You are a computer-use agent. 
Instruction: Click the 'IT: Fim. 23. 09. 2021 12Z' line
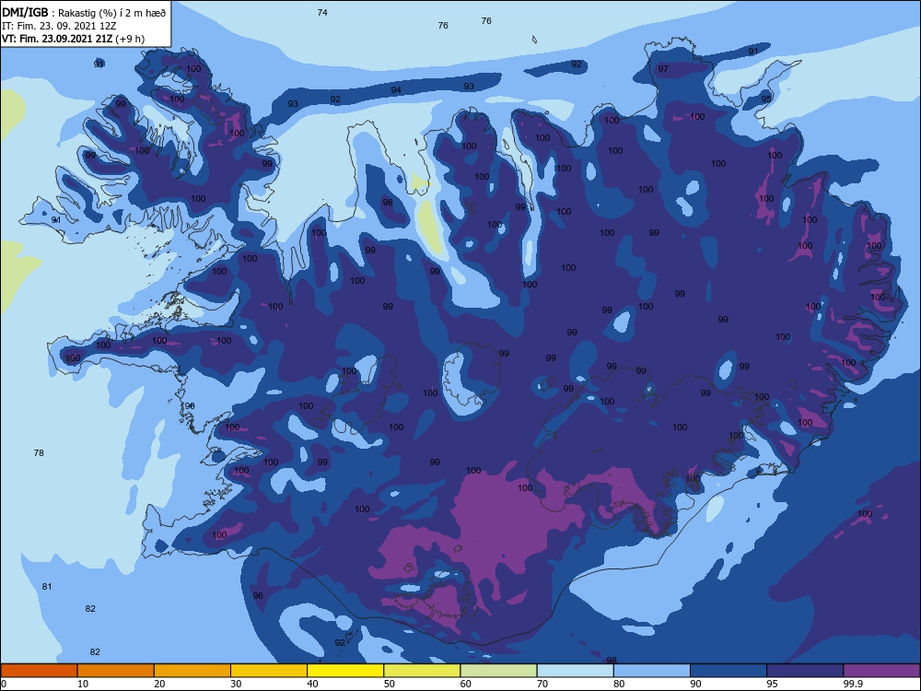59,26
